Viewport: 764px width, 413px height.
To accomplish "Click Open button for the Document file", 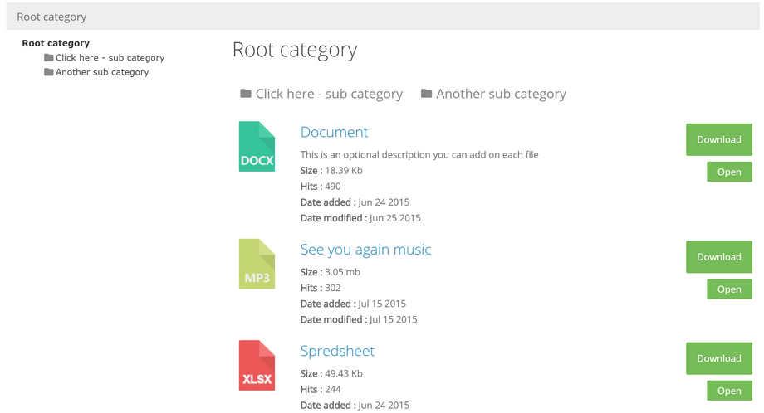I will (x=729, y=172).
